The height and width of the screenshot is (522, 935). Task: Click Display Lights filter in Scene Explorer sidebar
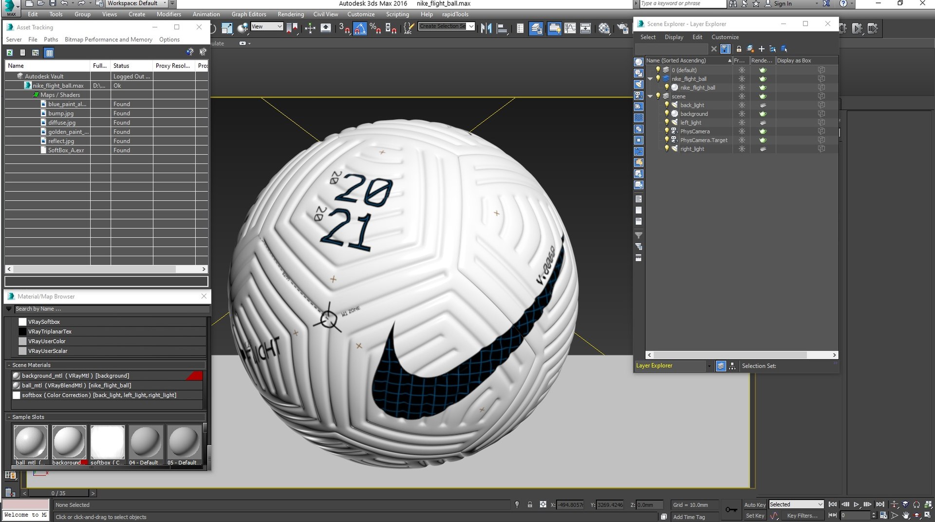point(638,84)
